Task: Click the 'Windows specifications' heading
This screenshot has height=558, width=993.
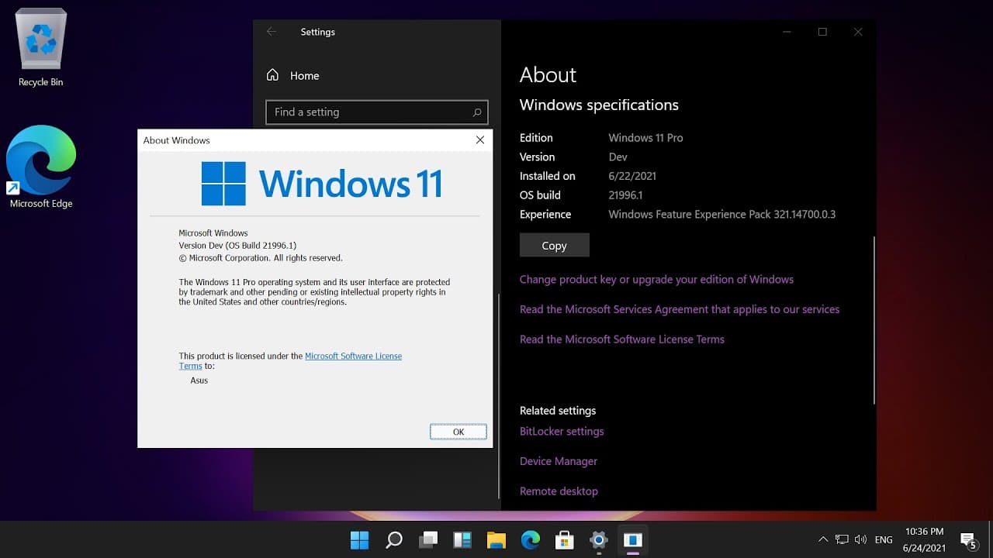Action: coord(599,105)
